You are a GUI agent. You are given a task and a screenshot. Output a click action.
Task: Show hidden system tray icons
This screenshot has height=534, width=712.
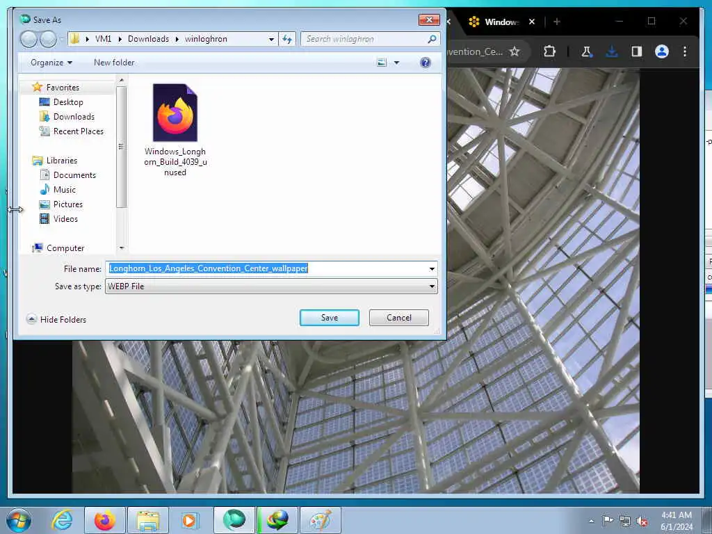click(591, 521)
